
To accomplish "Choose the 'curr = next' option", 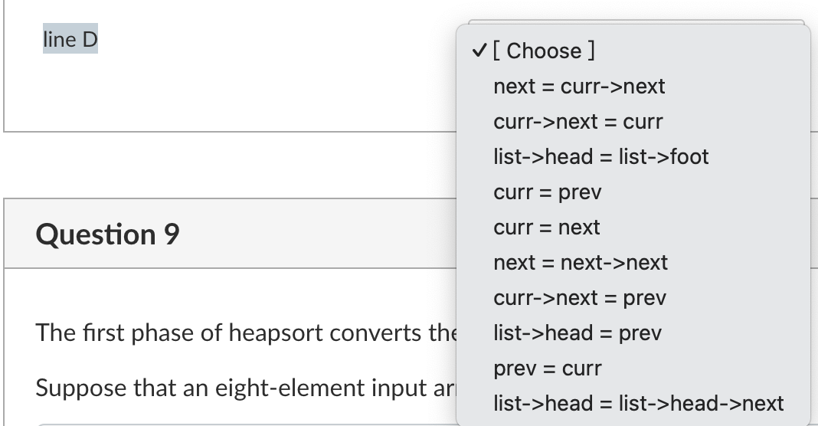I will (633, 227).
